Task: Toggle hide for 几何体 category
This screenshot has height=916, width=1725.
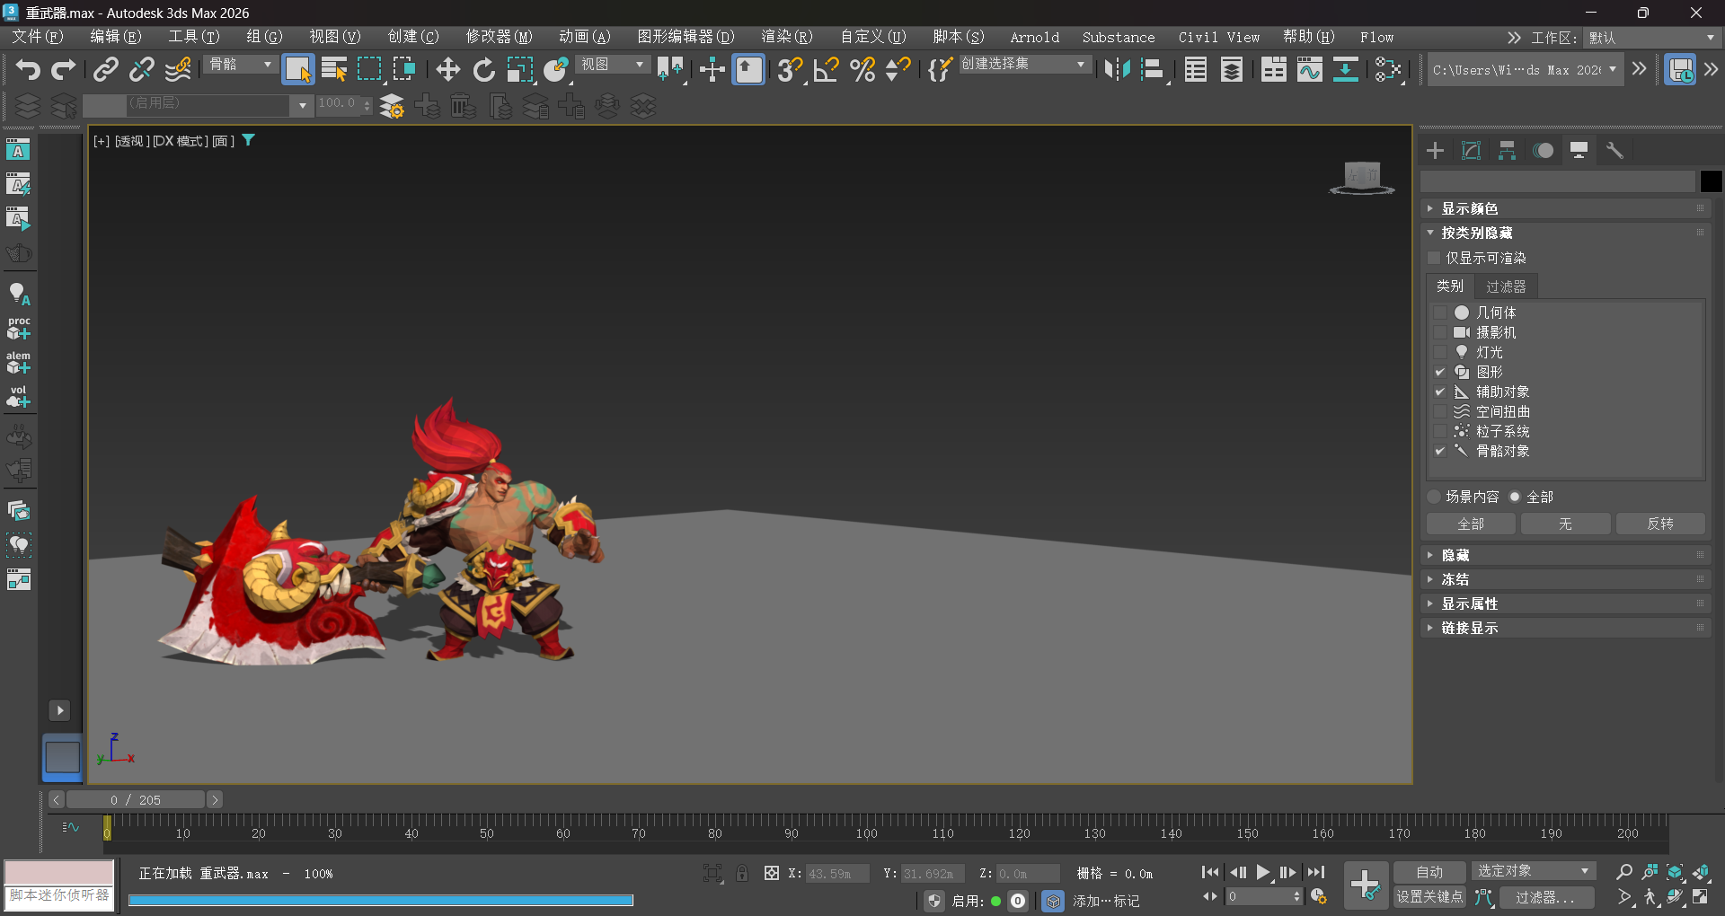Action: pos(1440,313)
